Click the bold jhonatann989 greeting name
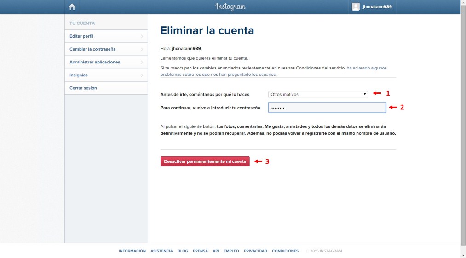 [x=186, y=48]
